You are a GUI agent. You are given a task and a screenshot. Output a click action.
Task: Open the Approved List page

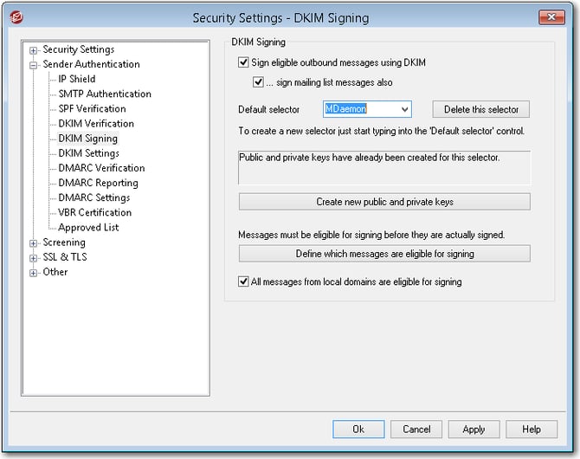click(x=88, y=227)
